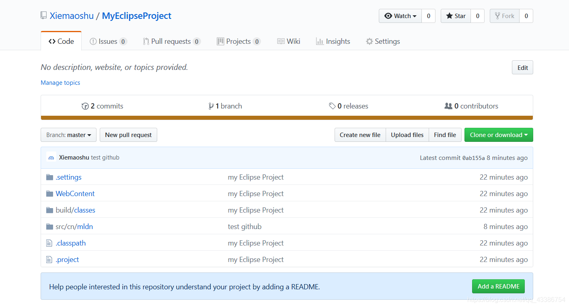Fork the repository
Viewport: 569px width, 307px height.
[505, 16]
